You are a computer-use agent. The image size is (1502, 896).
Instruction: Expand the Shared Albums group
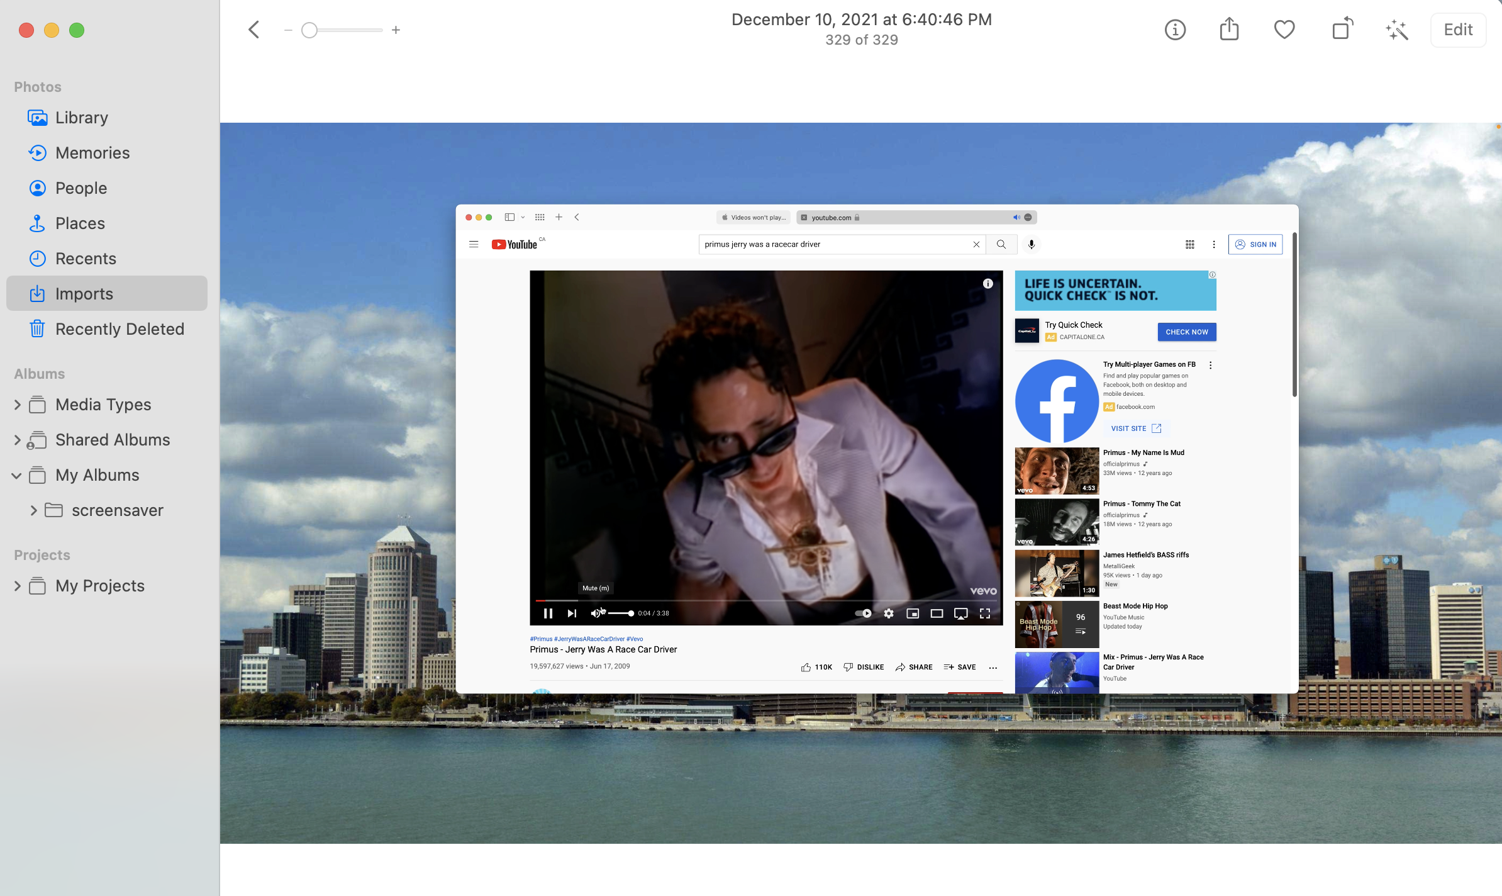coord(17,440)
